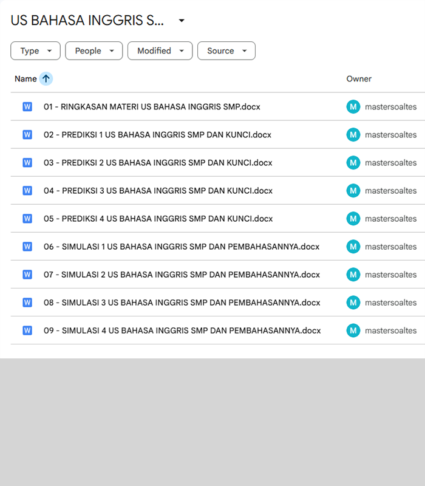Click owner avatar in 08 SIMULASI 3 row

[x=353, y=303]
